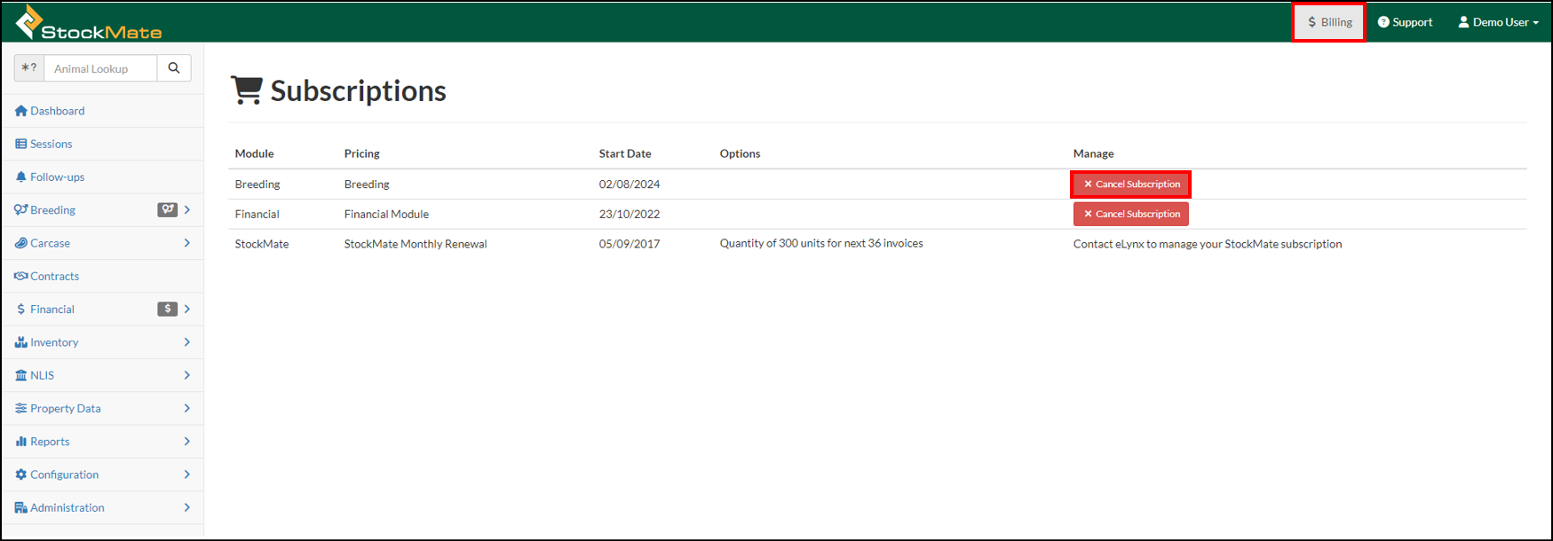Cancel the Breeding subscription

point(1131,184)
